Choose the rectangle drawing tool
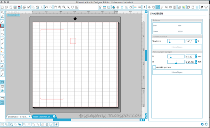 coord(2,26)
